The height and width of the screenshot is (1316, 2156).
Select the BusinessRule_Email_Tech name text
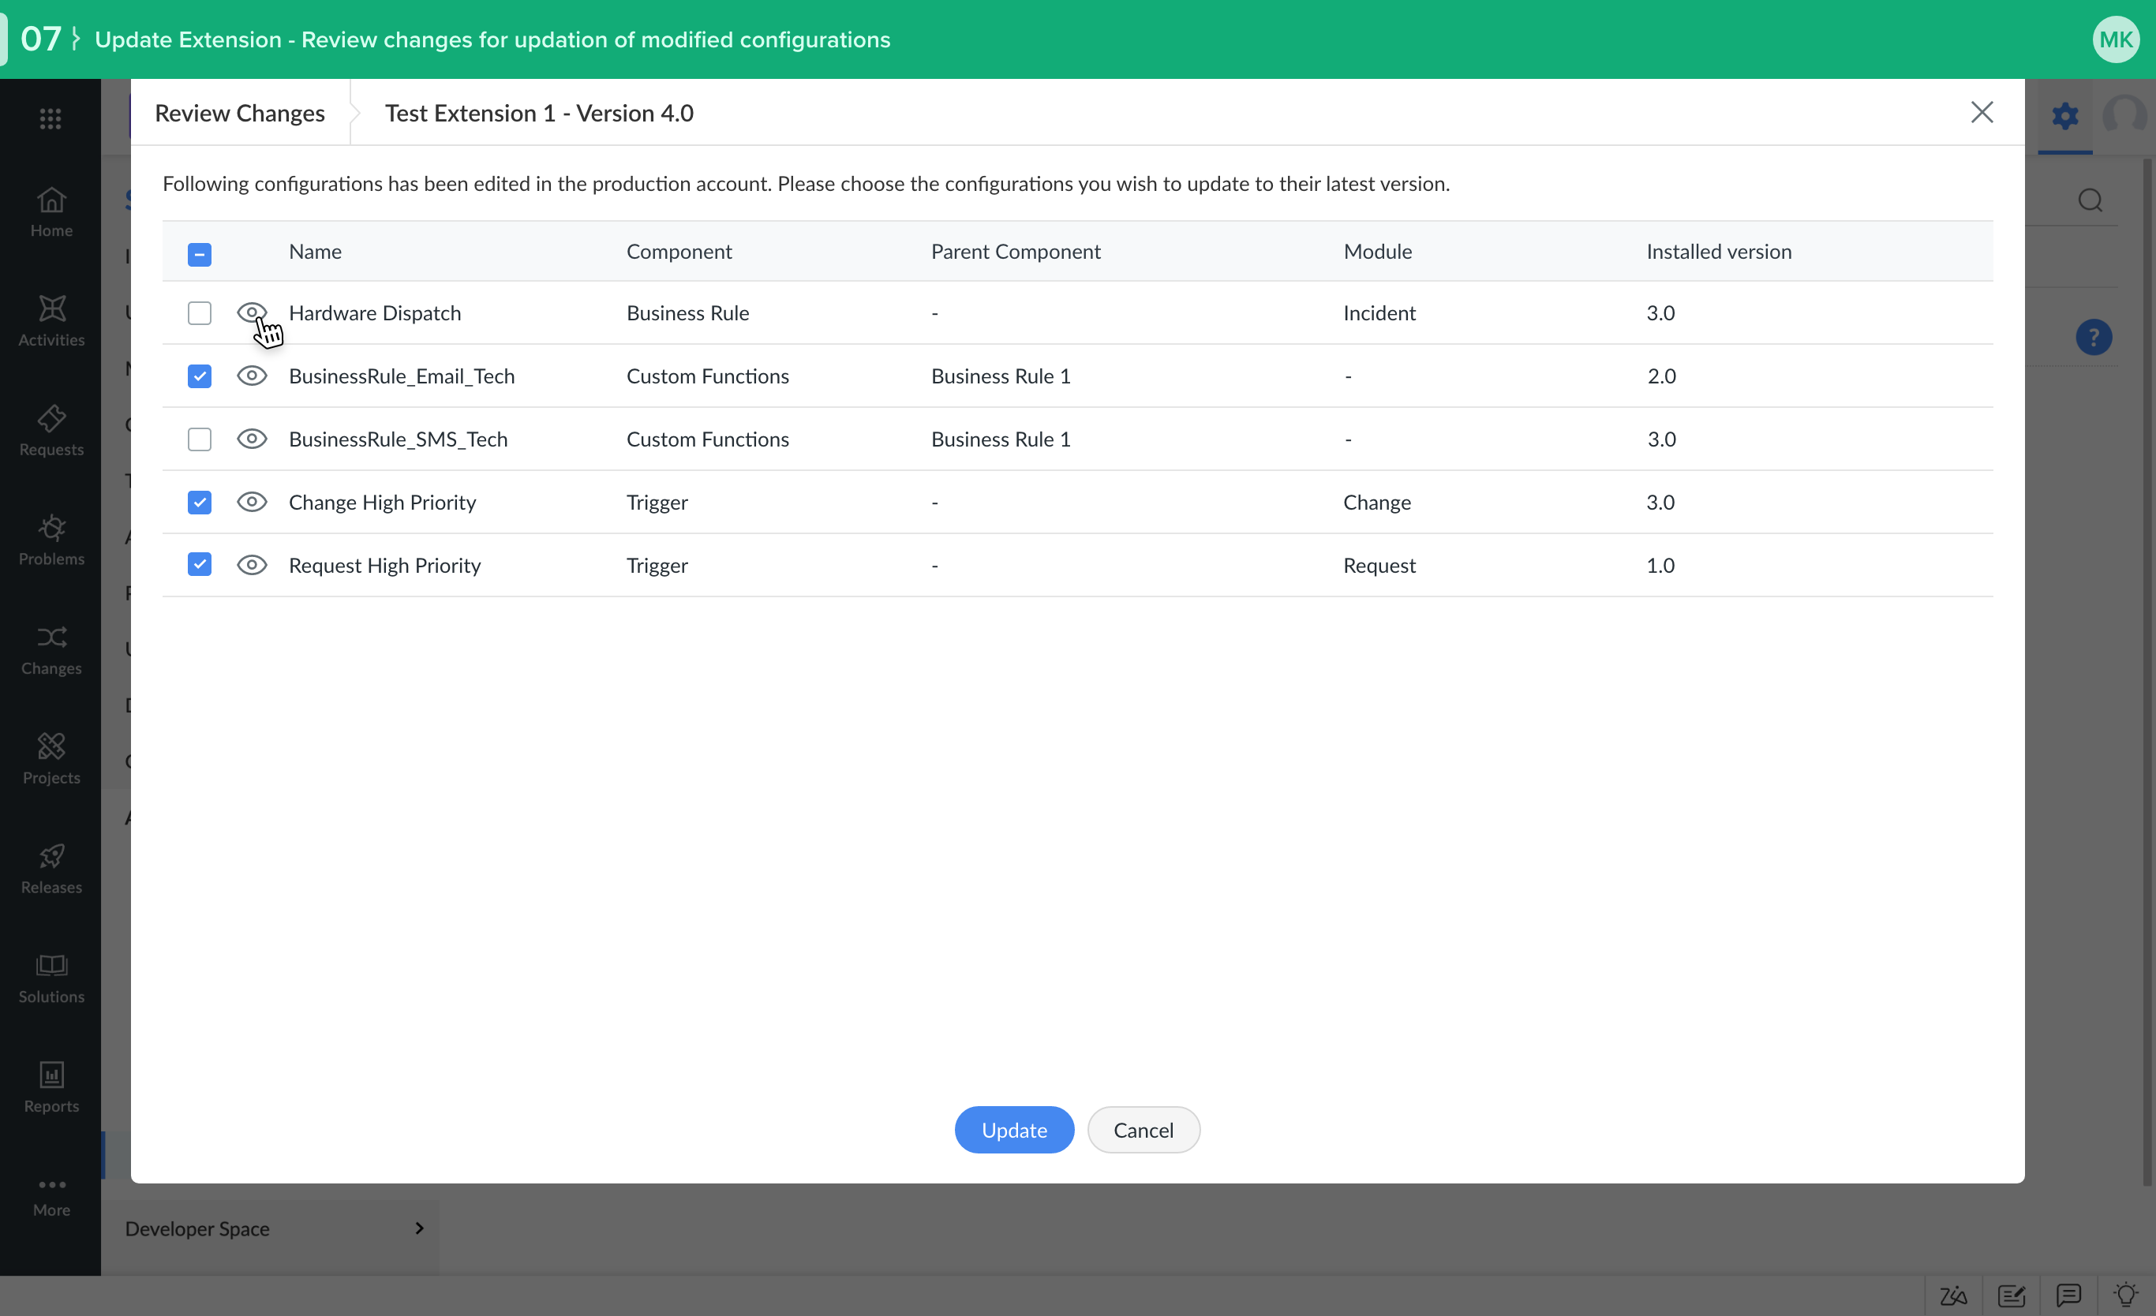(x=402, y=376)
